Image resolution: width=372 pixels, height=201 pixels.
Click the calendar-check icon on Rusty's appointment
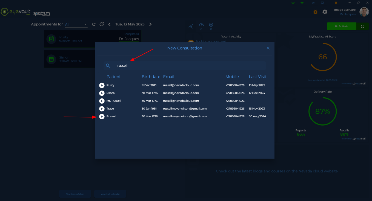tap(51, 39)
